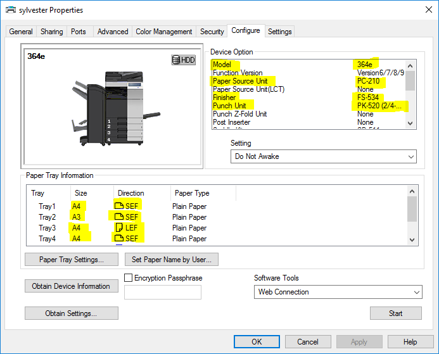Switch to the Settings tab
The image size is (439, 354).
coord(280,32)
